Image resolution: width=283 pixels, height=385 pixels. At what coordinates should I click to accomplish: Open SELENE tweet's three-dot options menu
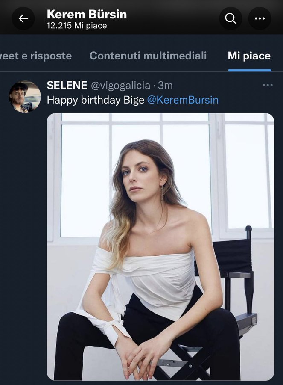[x=268, y=85]
